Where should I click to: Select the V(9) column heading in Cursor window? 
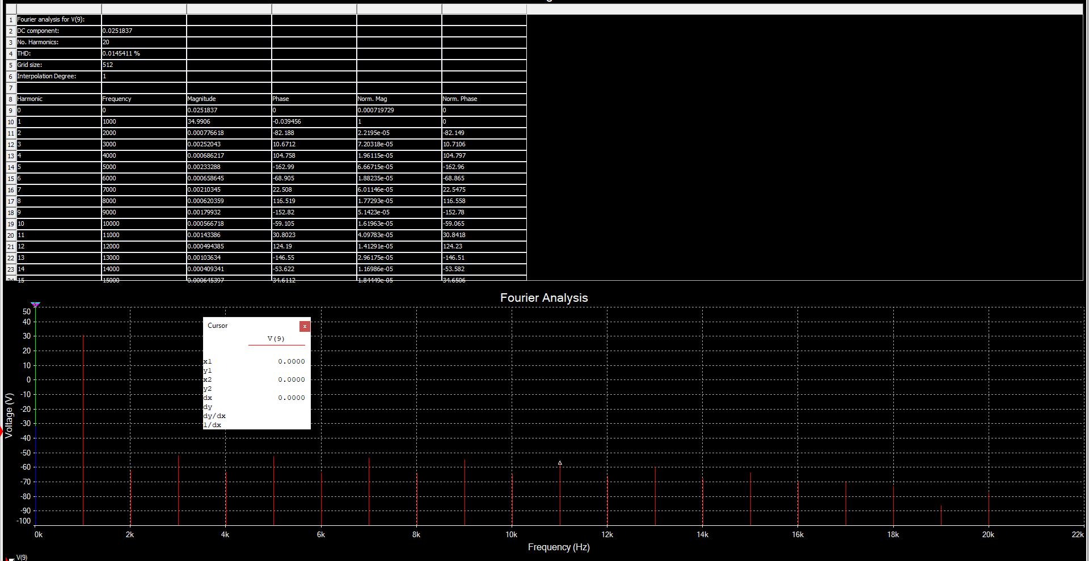click(x=276, y=339)
